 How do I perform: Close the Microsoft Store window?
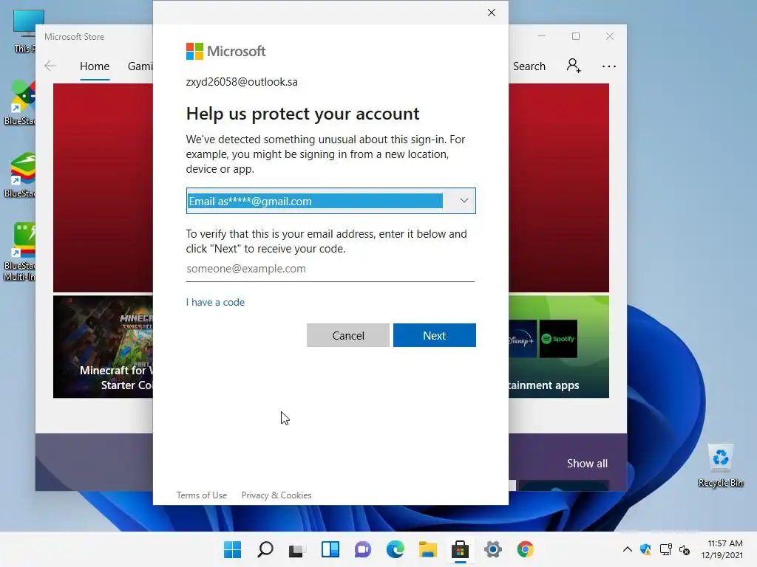(x=610, y=36)
